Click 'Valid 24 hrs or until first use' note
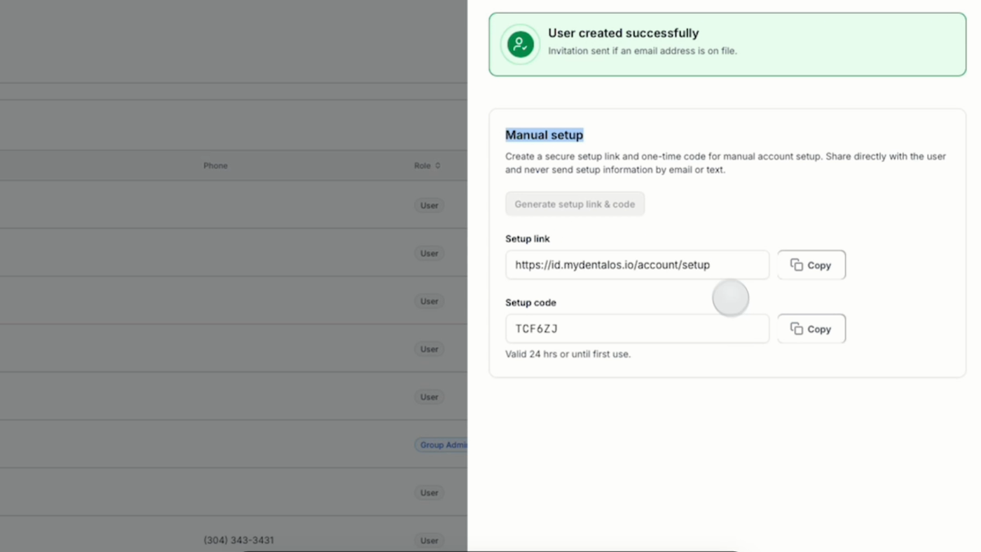Viewport: 981px width, 552px height. [x=568, y=354]
